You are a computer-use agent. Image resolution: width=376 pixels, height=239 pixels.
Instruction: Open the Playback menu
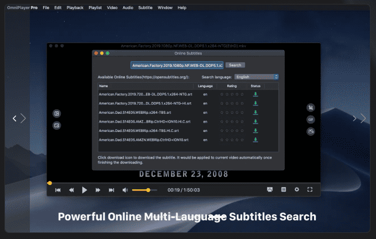tap(75, 8)
